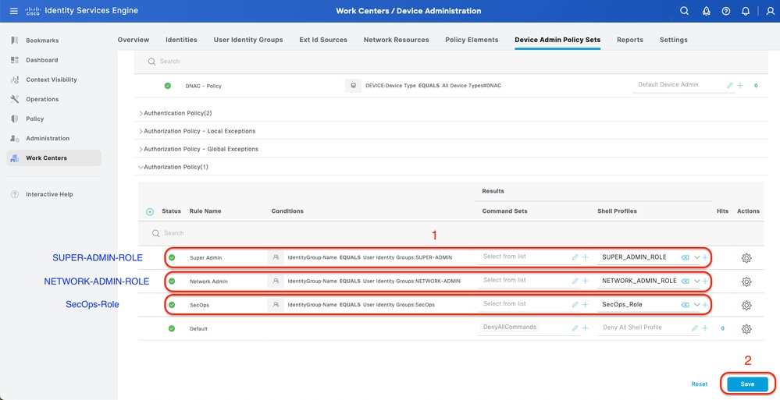Screen dimensions: 780x400
Task: Go to Network Resources tab
Action: pos(396,40)
